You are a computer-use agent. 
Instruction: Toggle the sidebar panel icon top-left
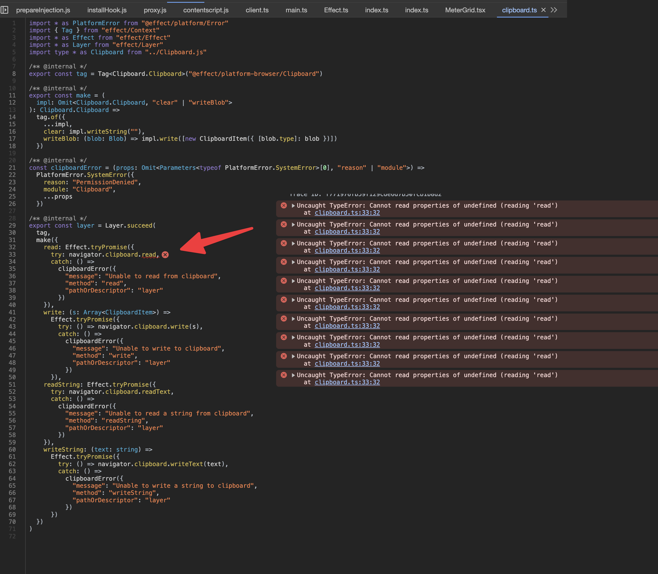[4, 10]
